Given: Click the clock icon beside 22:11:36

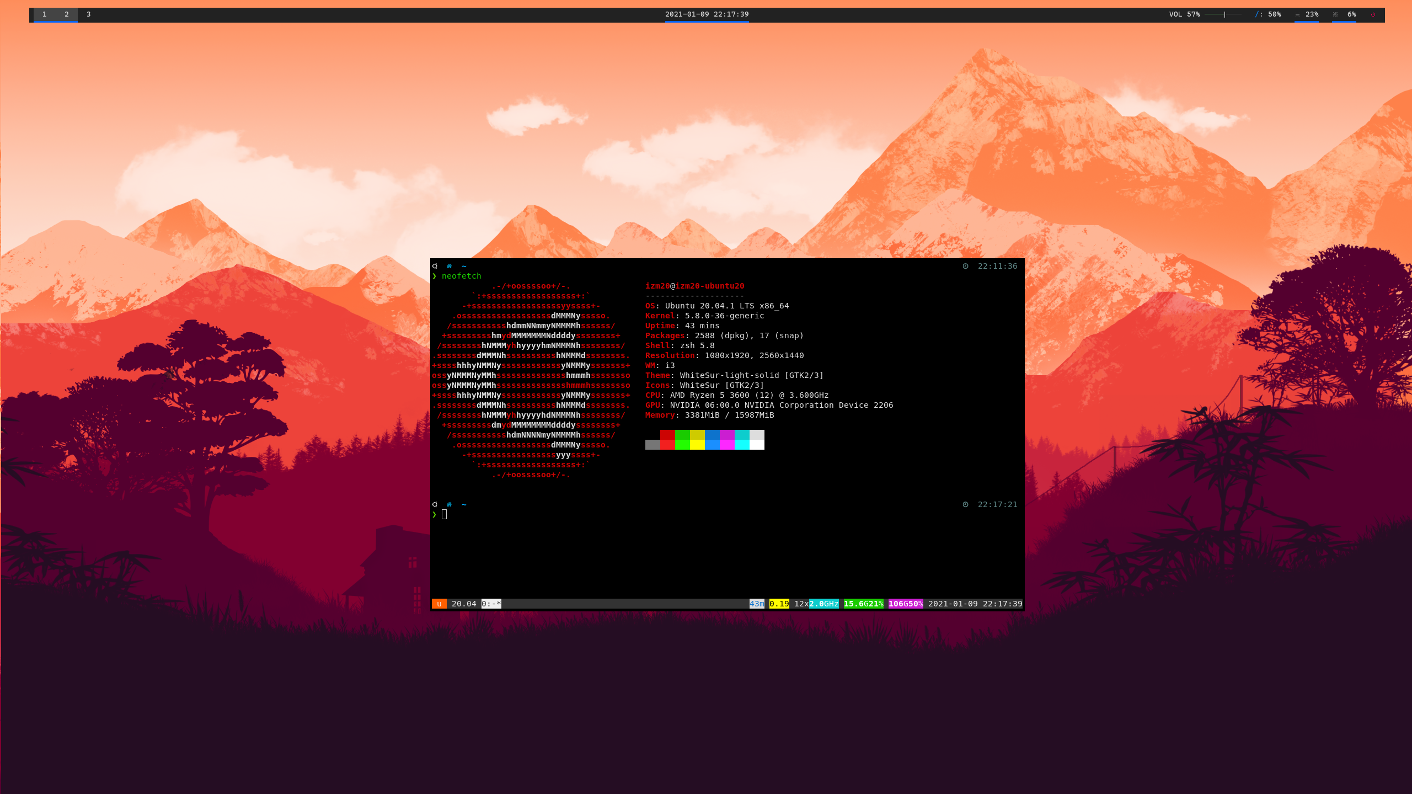Looking at the screenshot, I should [965, 266].
